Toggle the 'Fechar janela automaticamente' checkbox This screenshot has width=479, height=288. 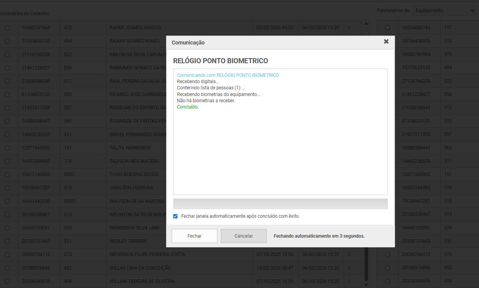click(175, 216)
